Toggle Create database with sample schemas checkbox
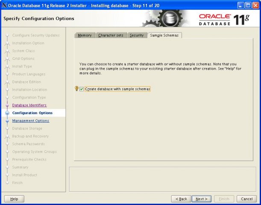Image resolution: width=261 pixels, height=205 pixels. tap(82, 89)
